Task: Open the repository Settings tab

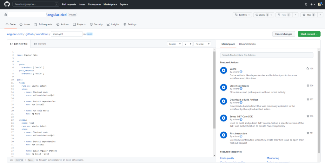Action: click(x=130, y=24)
